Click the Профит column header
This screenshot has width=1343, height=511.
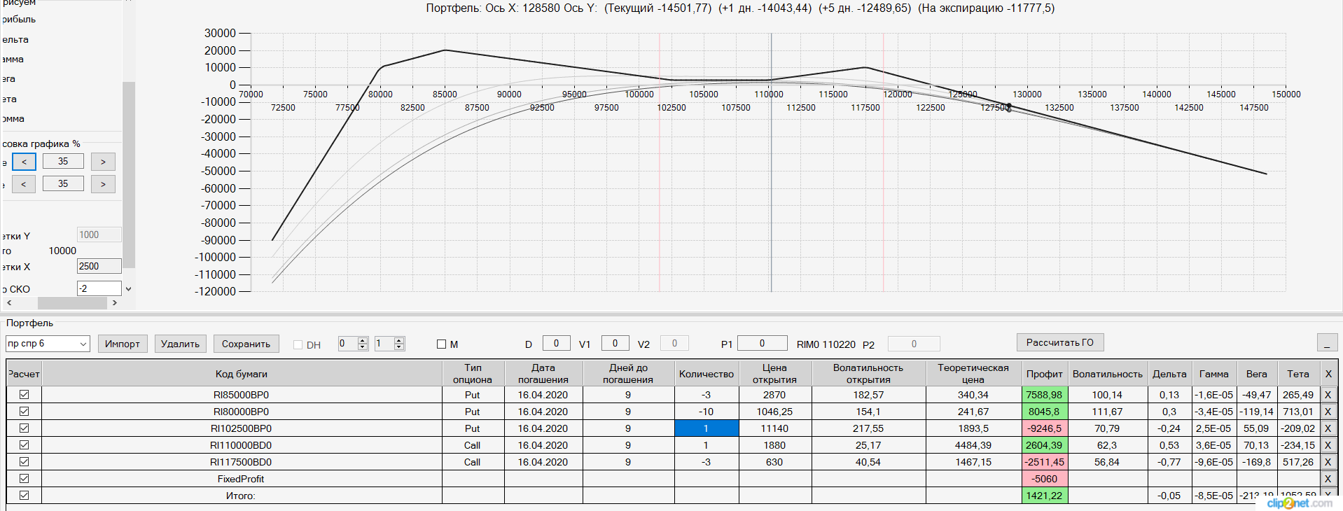coord(1044,374)
